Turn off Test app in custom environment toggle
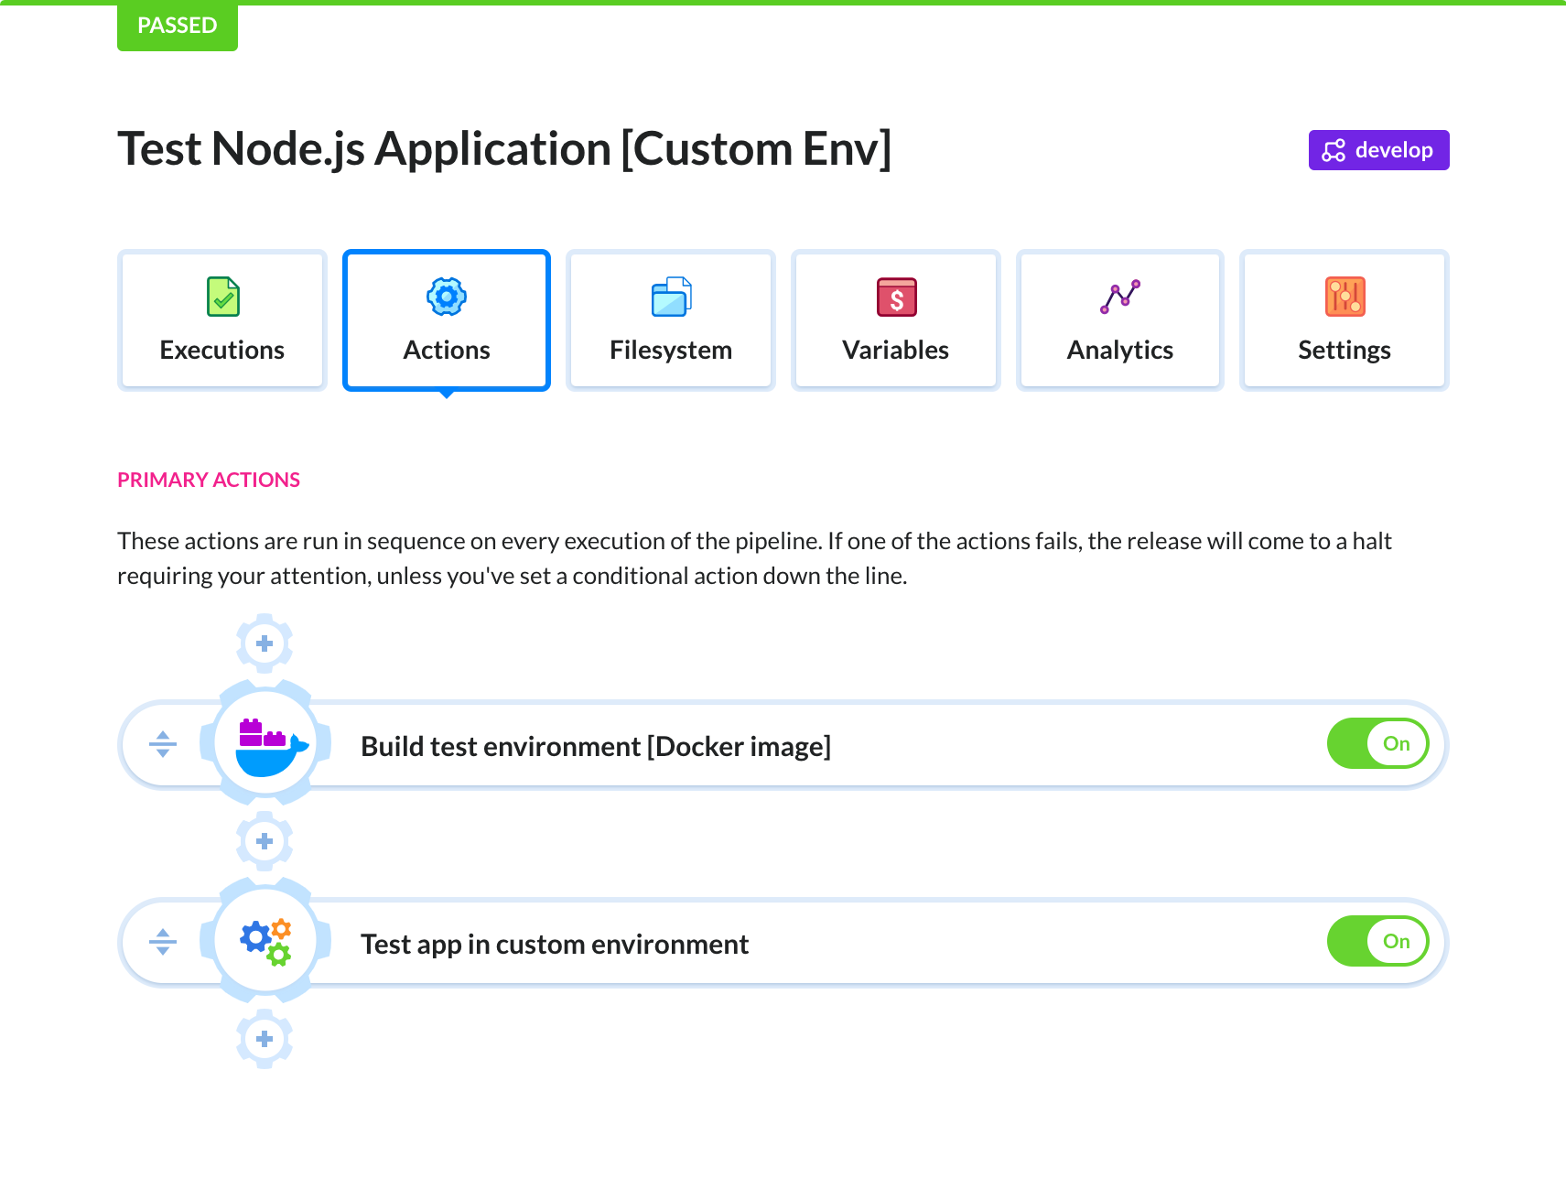Image resolution: width=1566 pixels, height=1189 pixels. point(1378,941)
